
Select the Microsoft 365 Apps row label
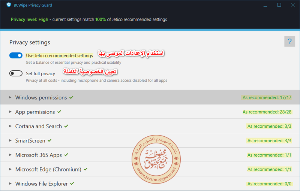(x=39, y=155)
